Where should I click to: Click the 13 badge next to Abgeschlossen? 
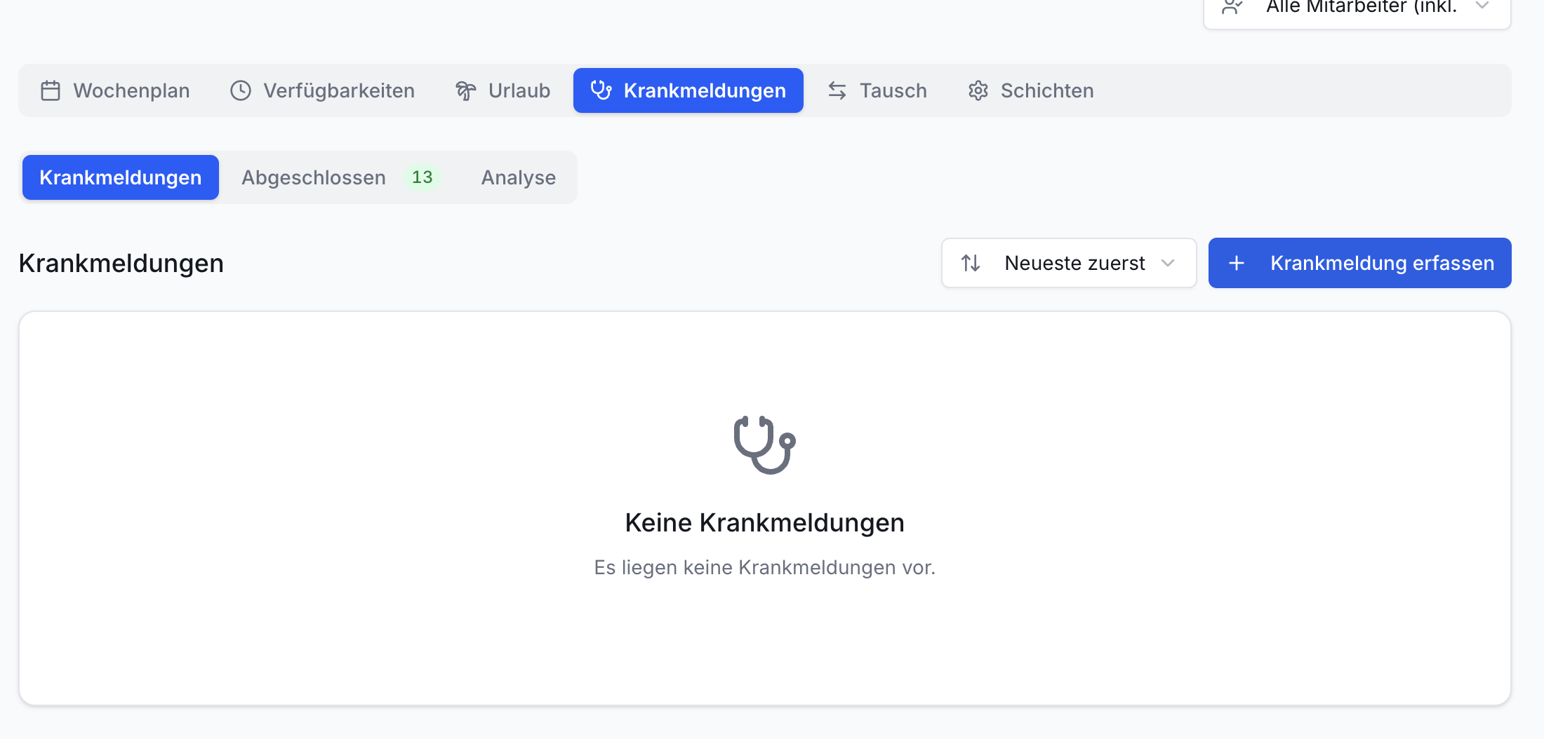422,177
